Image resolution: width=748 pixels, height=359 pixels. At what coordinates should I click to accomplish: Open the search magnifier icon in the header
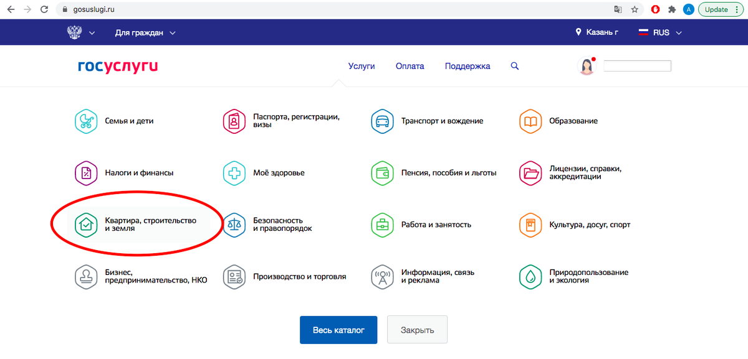click(x=514, y=66)
